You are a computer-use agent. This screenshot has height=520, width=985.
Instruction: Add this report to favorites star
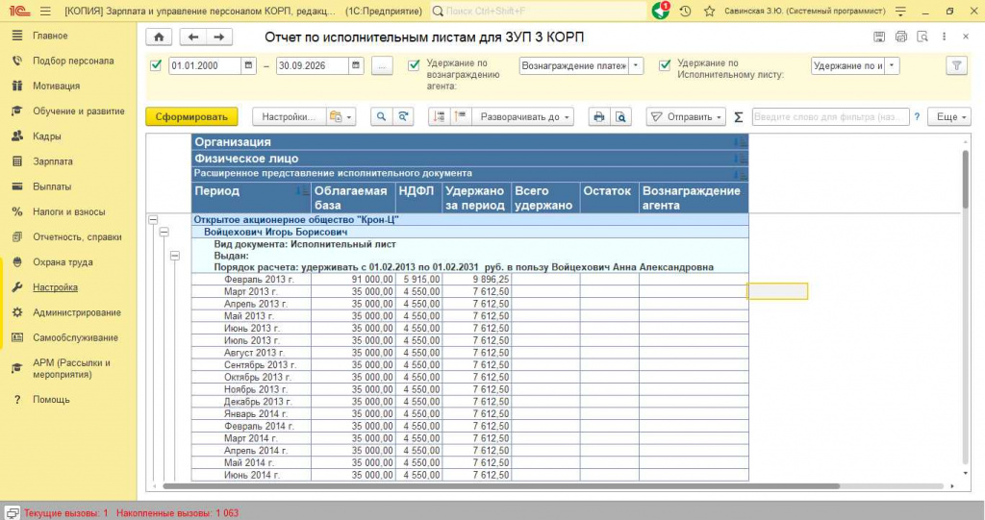pyautogui.click(x=709, y=12)
